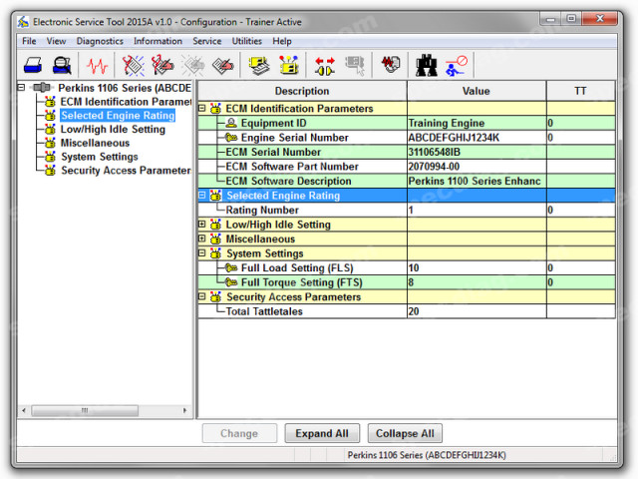638x479 pixels.
Task: Open Print Preview from toolbar
Action: click(x=62, y=65)
